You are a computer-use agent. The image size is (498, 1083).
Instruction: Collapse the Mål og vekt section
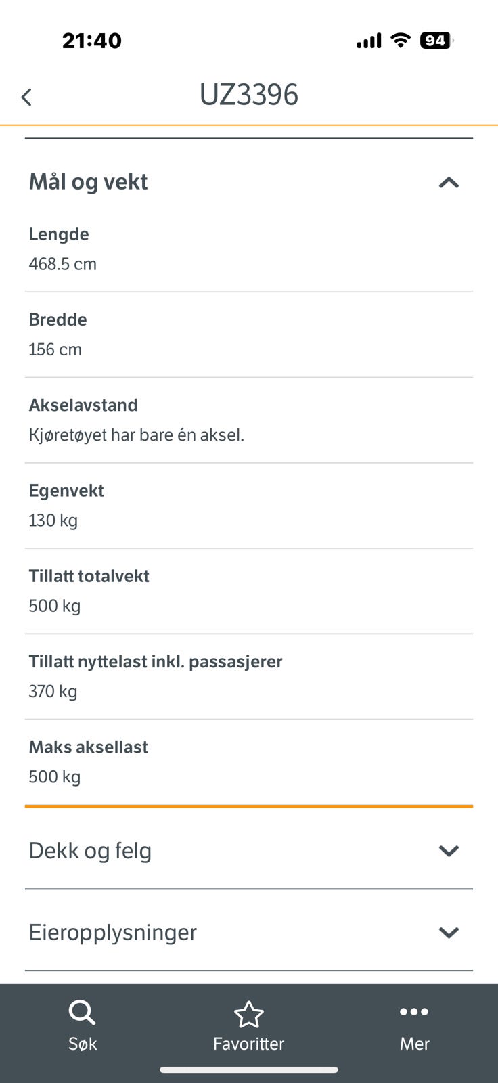[x=449, y=182]
